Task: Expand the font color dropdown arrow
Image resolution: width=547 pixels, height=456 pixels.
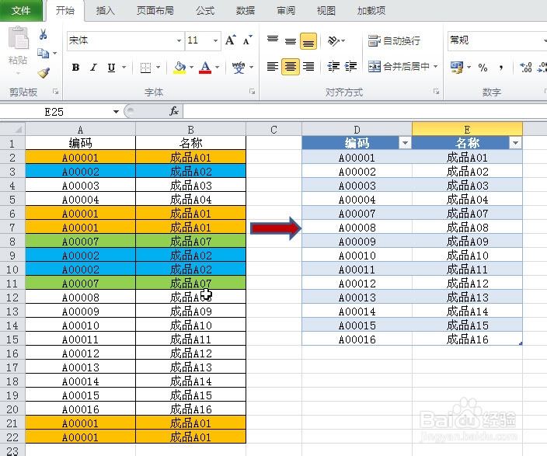Action: tap(218, 67)
